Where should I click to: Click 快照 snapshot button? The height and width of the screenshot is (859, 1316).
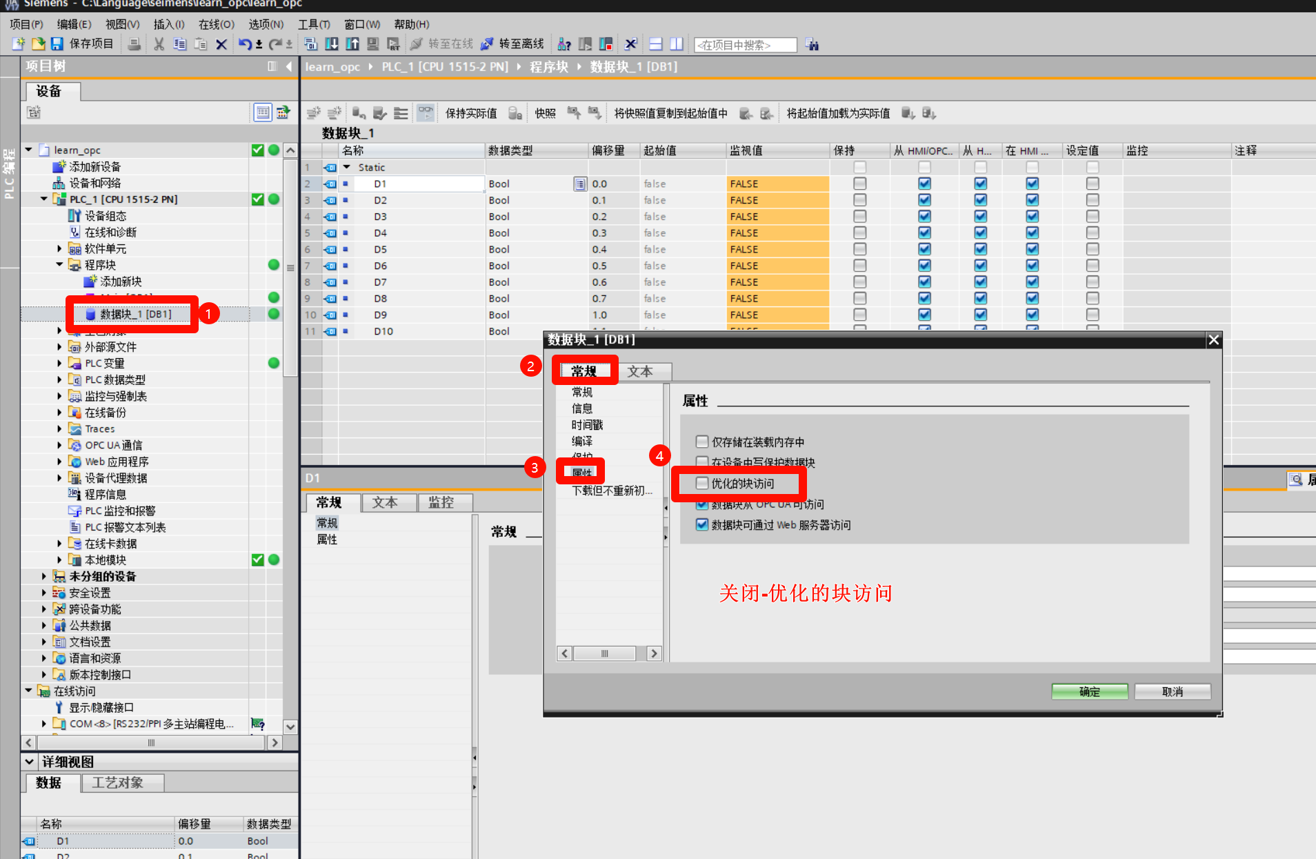(545, 113)
